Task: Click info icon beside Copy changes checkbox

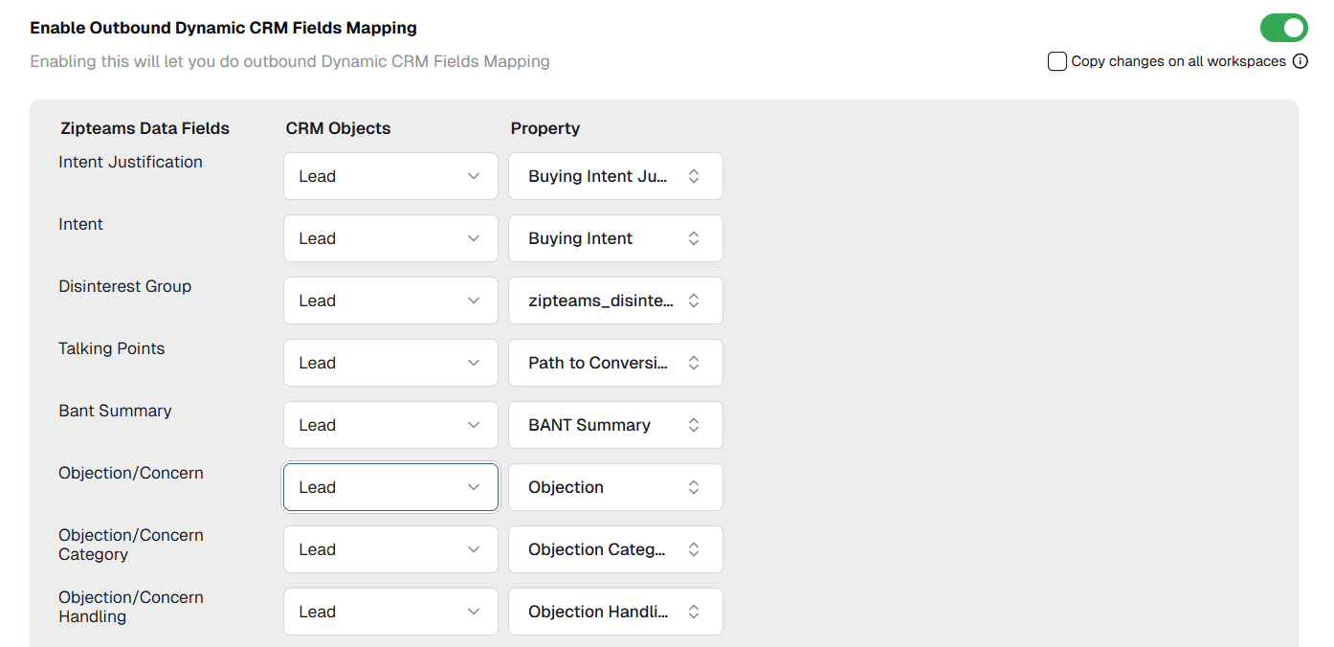Action: 1301,61
